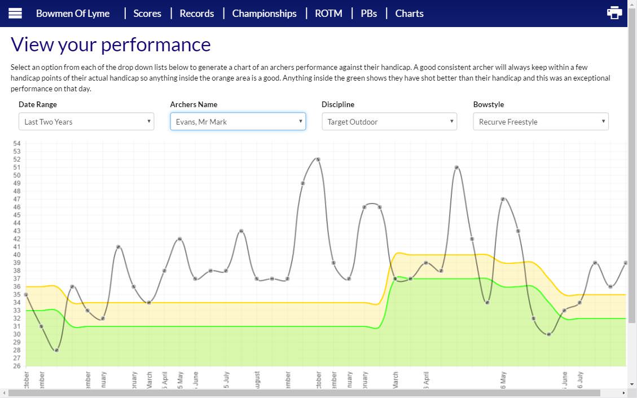Viewport: 637px width, 398px height.
Task: Click the x-axis label '6 July'
Action: coord(579,380)
